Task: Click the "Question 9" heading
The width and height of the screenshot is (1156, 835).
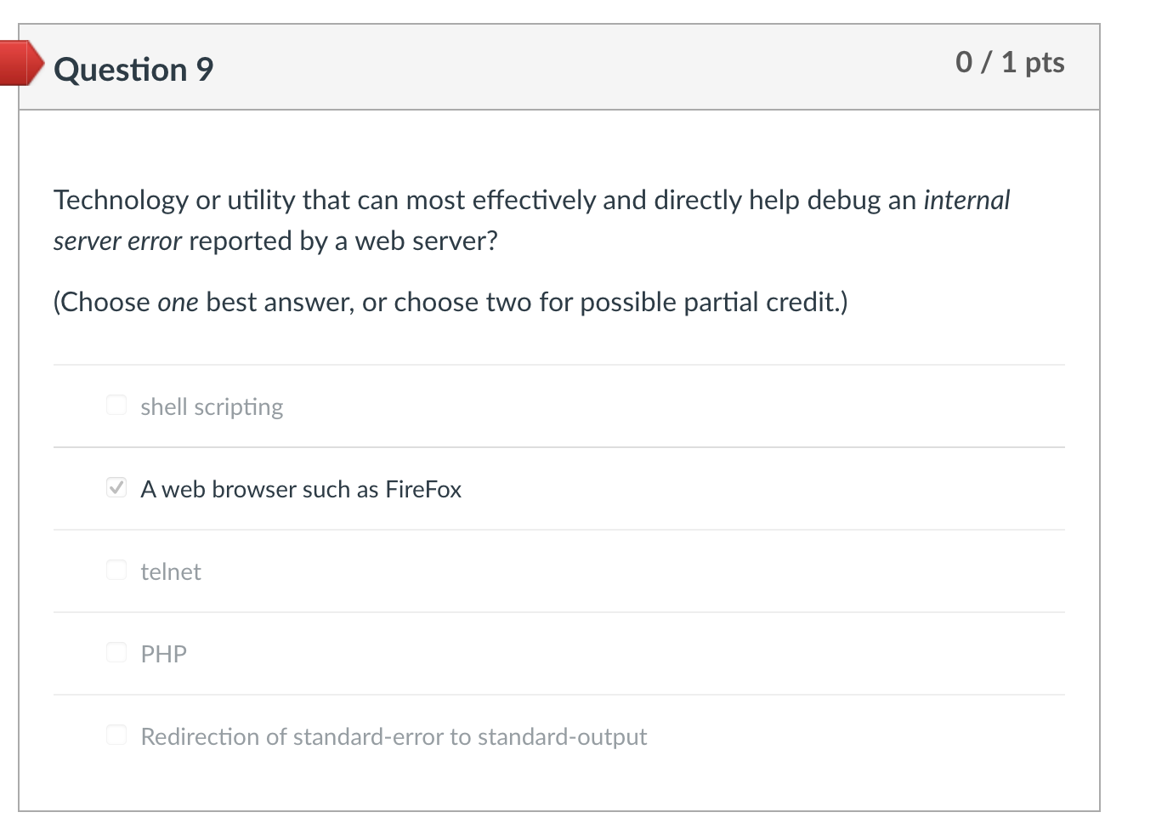Action: tap(133, 69)
